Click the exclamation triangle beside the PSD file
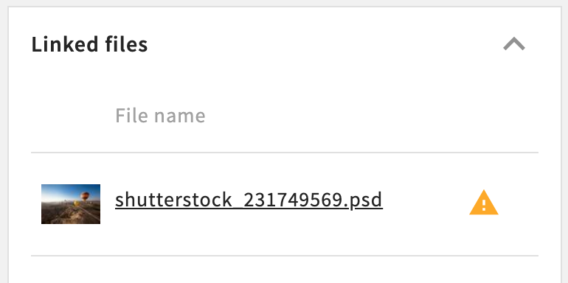This screenshot has height=283, width=568. coord(484,203)
